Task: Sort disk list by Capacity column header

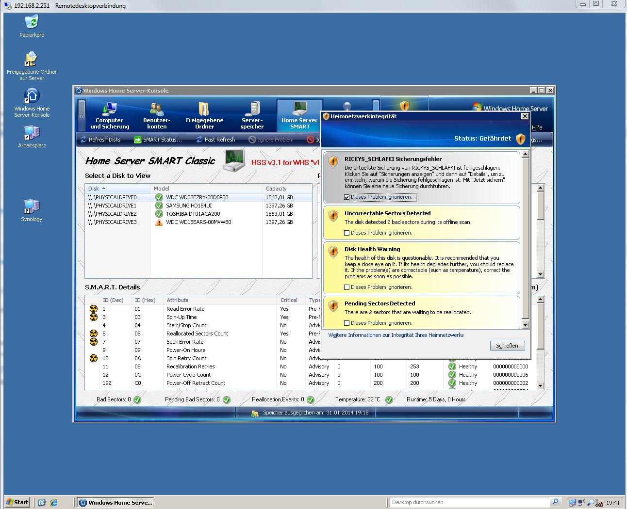Action: 287,189
